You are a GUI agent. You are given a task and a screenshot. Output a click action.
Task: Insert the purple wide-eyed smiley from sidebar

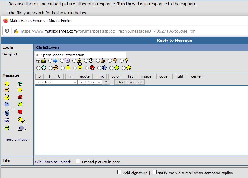(x=7, y=120)
